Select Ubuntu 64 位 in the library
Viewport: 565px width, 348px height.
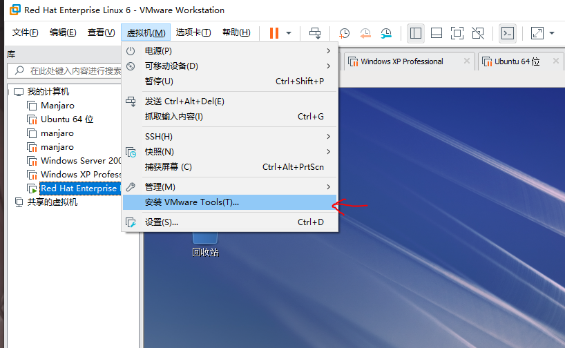(67, 119)
